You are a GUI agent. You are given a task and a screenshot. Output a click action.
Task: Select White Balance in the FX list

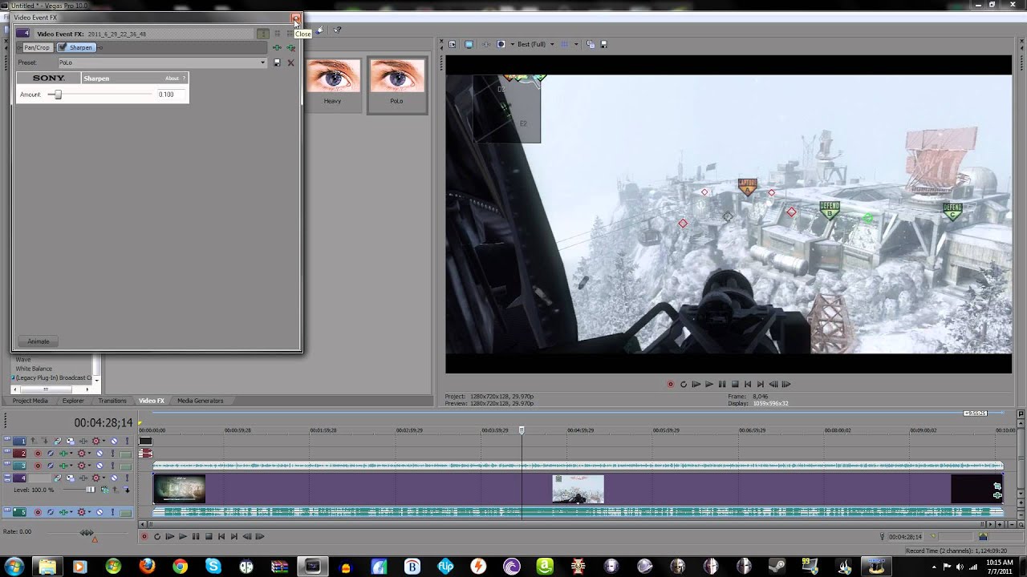34,369
